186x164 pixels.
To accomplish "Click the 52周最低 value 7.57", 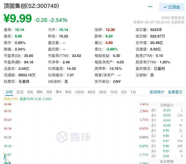I will pyautogui.click(x=70, y=75).
